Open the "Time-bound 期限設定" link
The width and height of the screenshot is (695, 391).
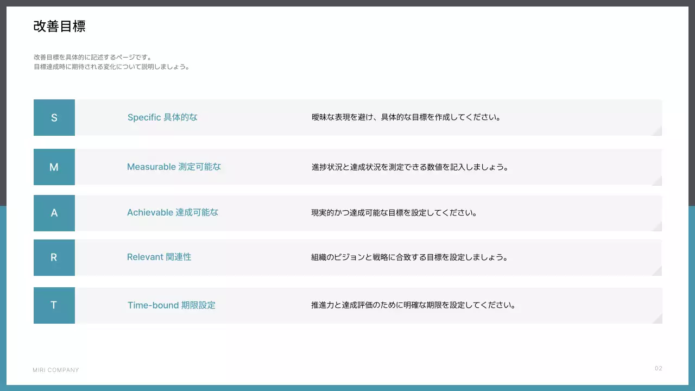click(x=172, y=305)
